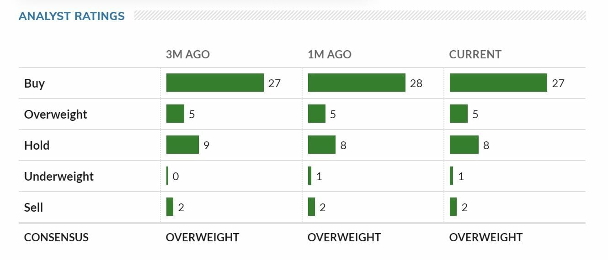The height and width of the screenshot is (260, 608).
Task: Click the CONSENSUS row label
Action: (x=56, y=238)
